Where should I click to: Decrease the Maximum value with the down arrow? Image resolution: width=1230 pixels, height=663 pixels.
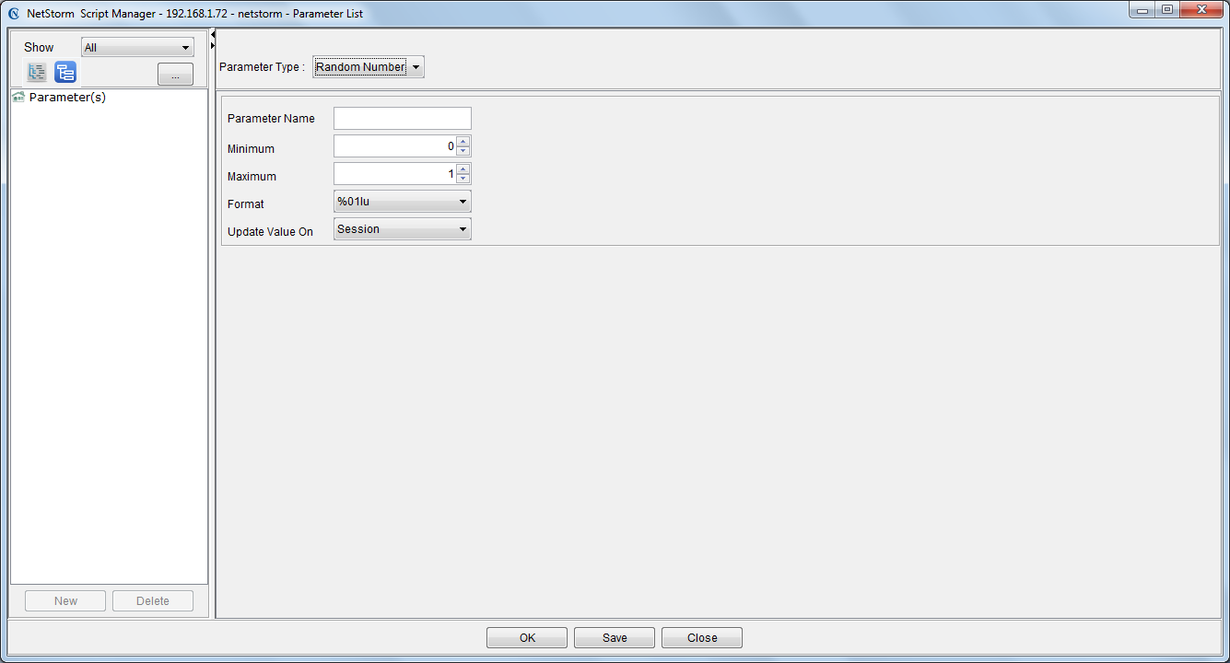pyautogui.click(x=463, y=179)
